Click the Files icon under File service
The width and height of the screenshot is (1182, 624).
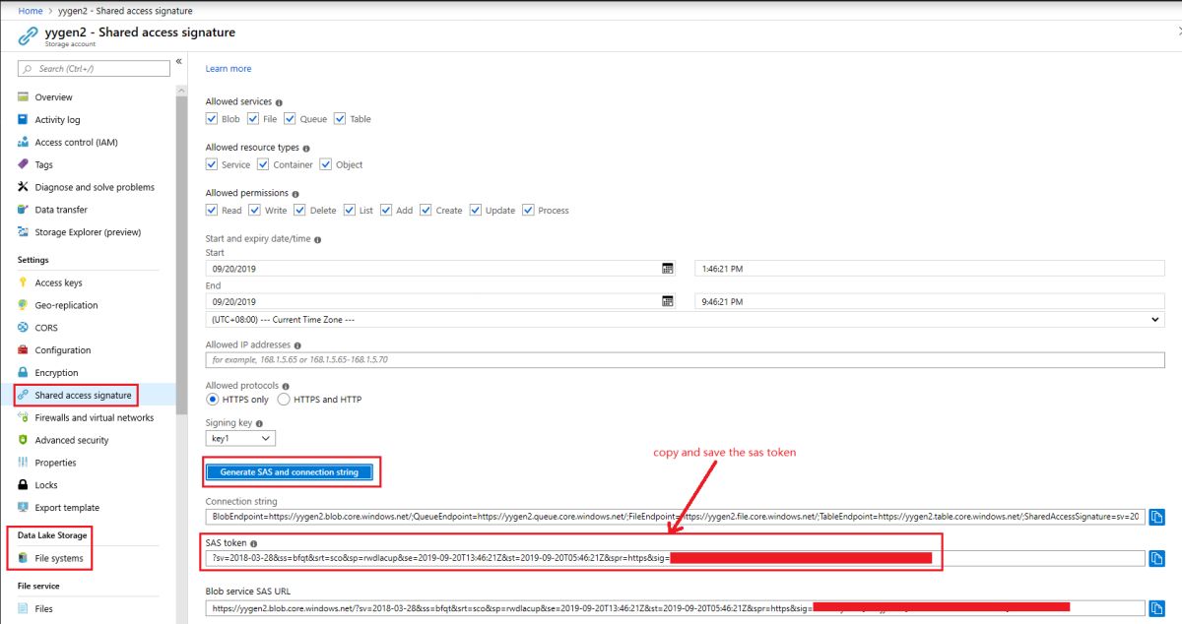23,609
